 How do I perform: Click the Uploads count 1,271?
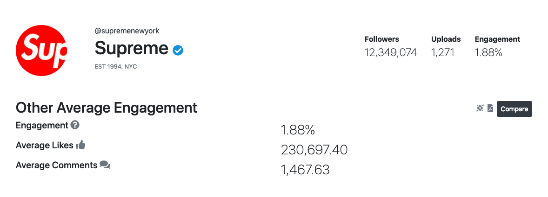pos(443,52)
